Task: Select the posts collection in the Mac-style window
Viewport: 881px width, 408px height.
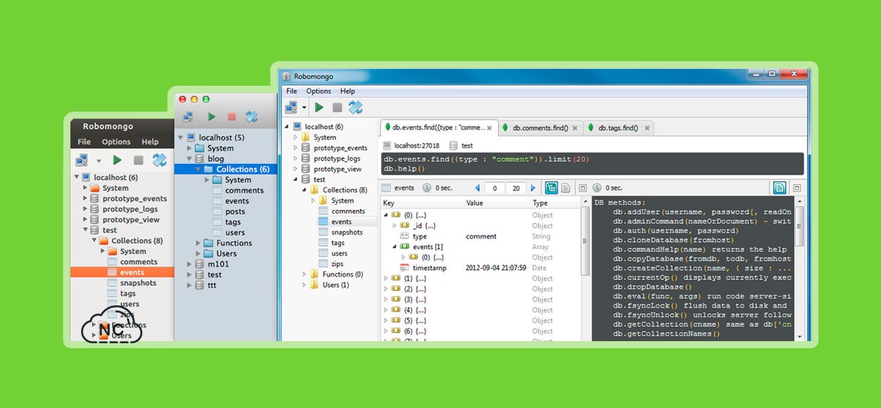Action: tap(235, 211)
